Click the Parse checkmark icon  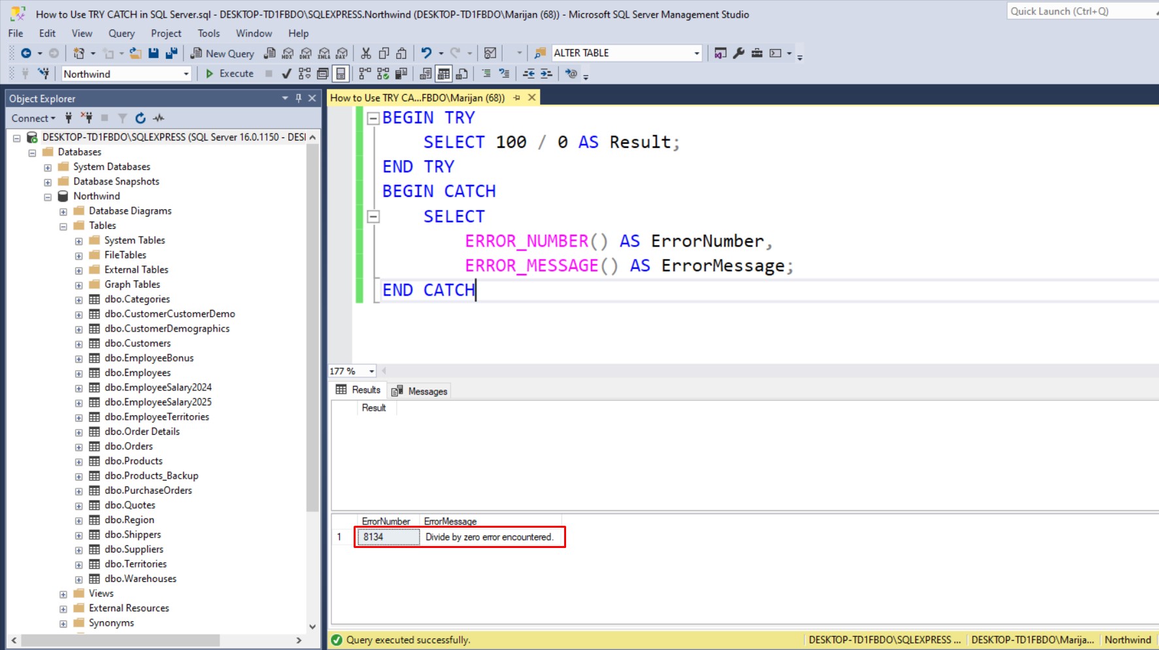[286, 74]
